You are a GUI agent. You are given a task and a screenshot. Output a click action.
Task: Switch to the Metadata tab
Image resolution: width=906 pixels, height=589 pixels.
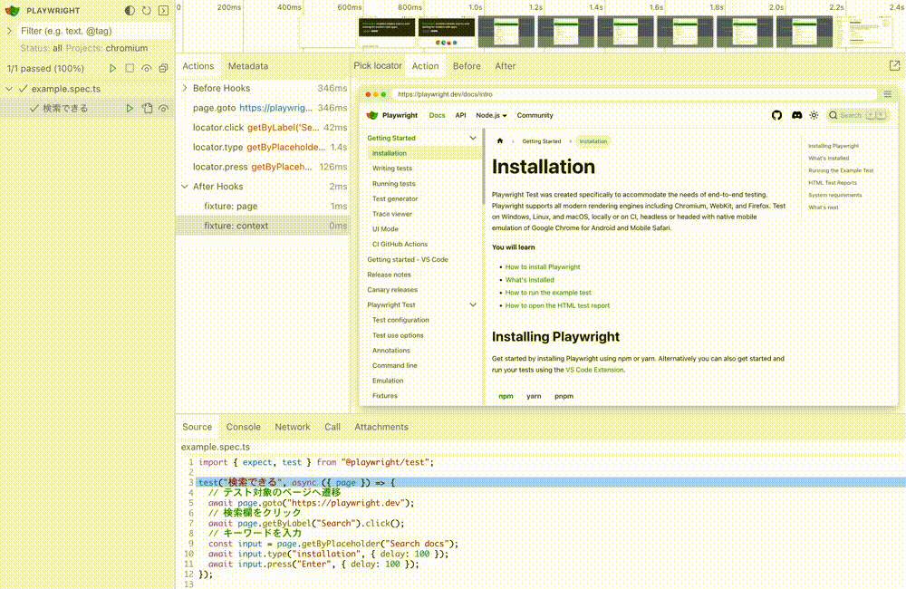(x=248, y=66)
